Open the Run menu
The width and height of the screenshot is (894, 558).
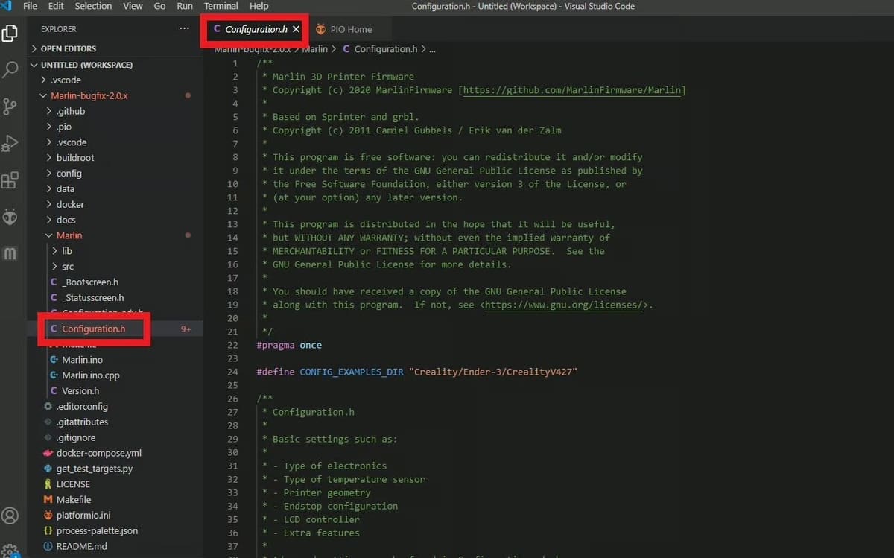(x=185, y=6)
